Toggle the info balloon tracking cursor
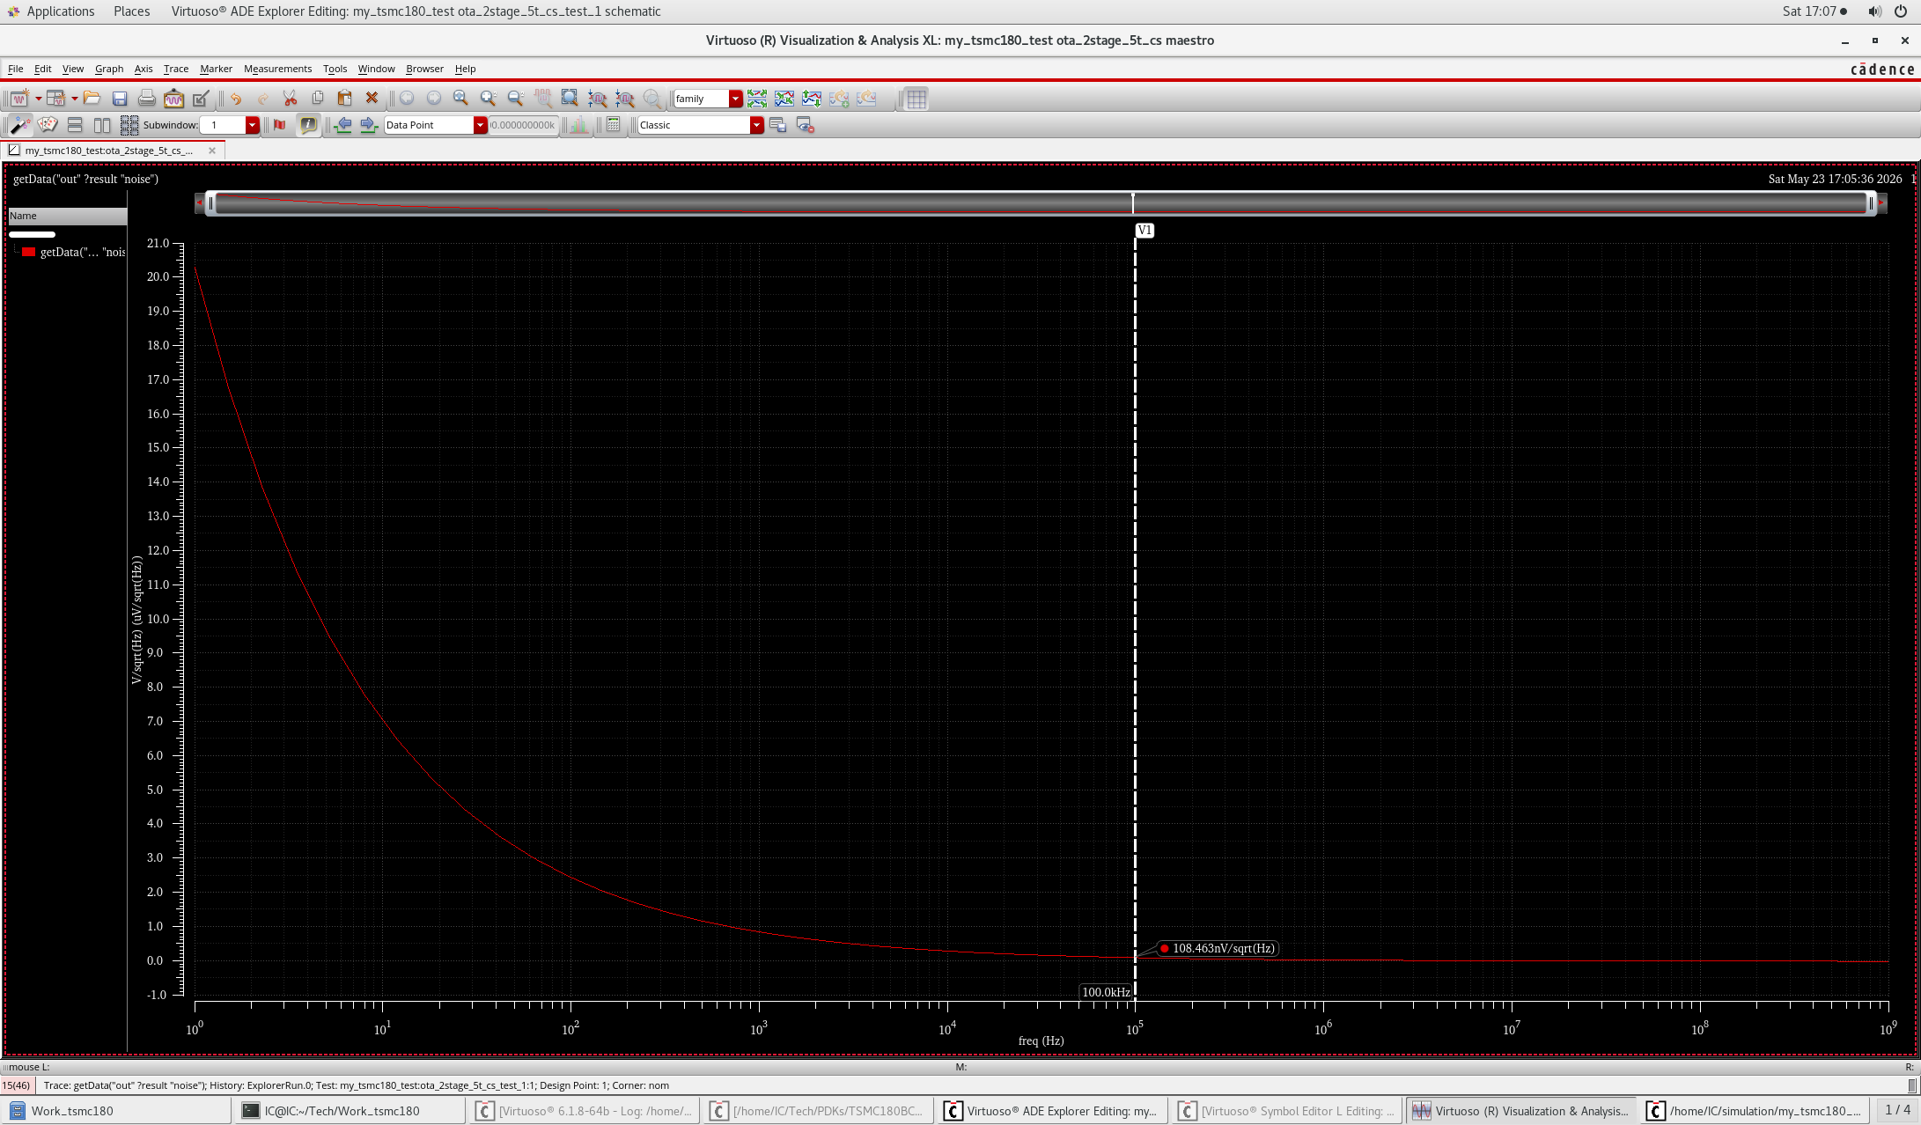1921x1125 pixels. click(x=308, y=125)
